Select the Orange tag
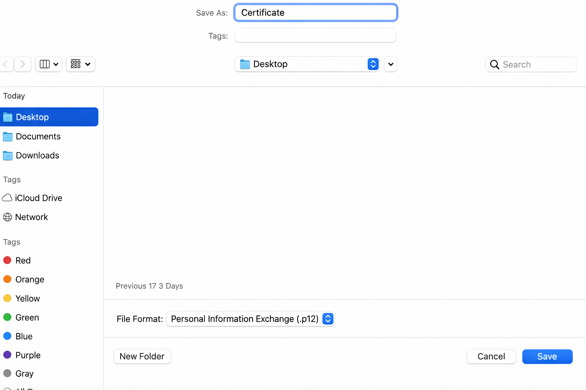The height and width of the screenshot is (390, 586). click(x=29, y=280)
